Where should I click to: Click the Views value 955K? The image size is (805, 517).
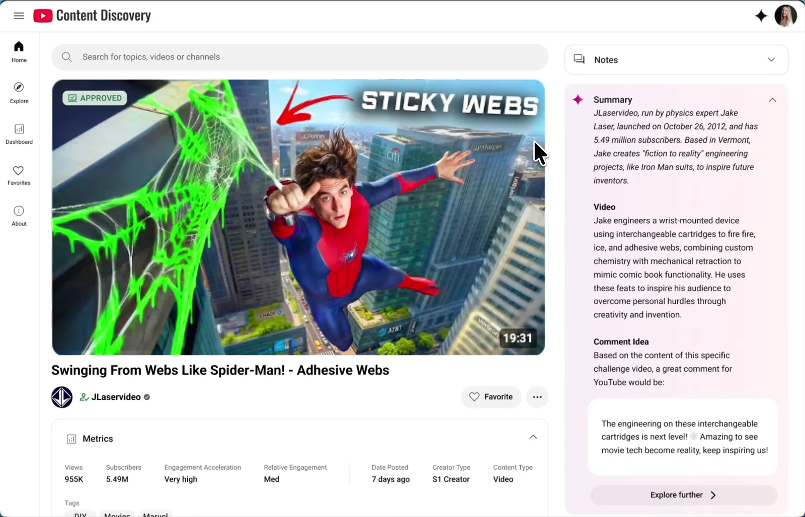(74, 479)
